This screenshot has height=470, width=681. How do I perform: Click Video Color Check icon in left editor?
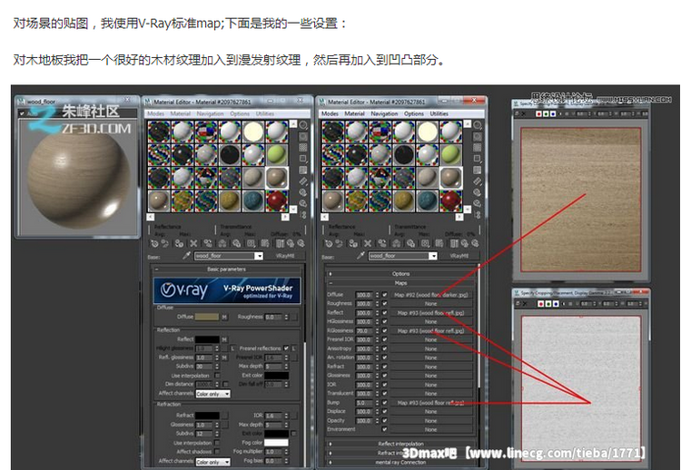click(x=303, y=170)
